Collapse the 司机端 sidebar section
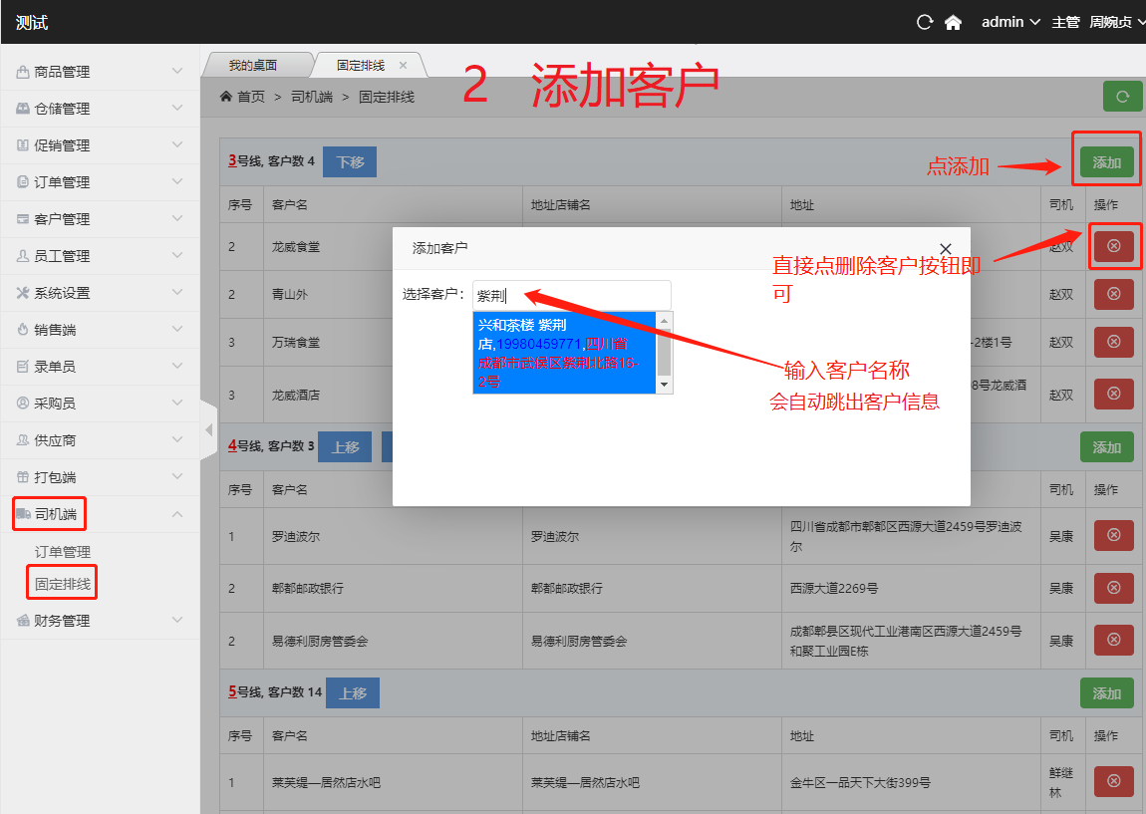 click(x=100, y=514)
